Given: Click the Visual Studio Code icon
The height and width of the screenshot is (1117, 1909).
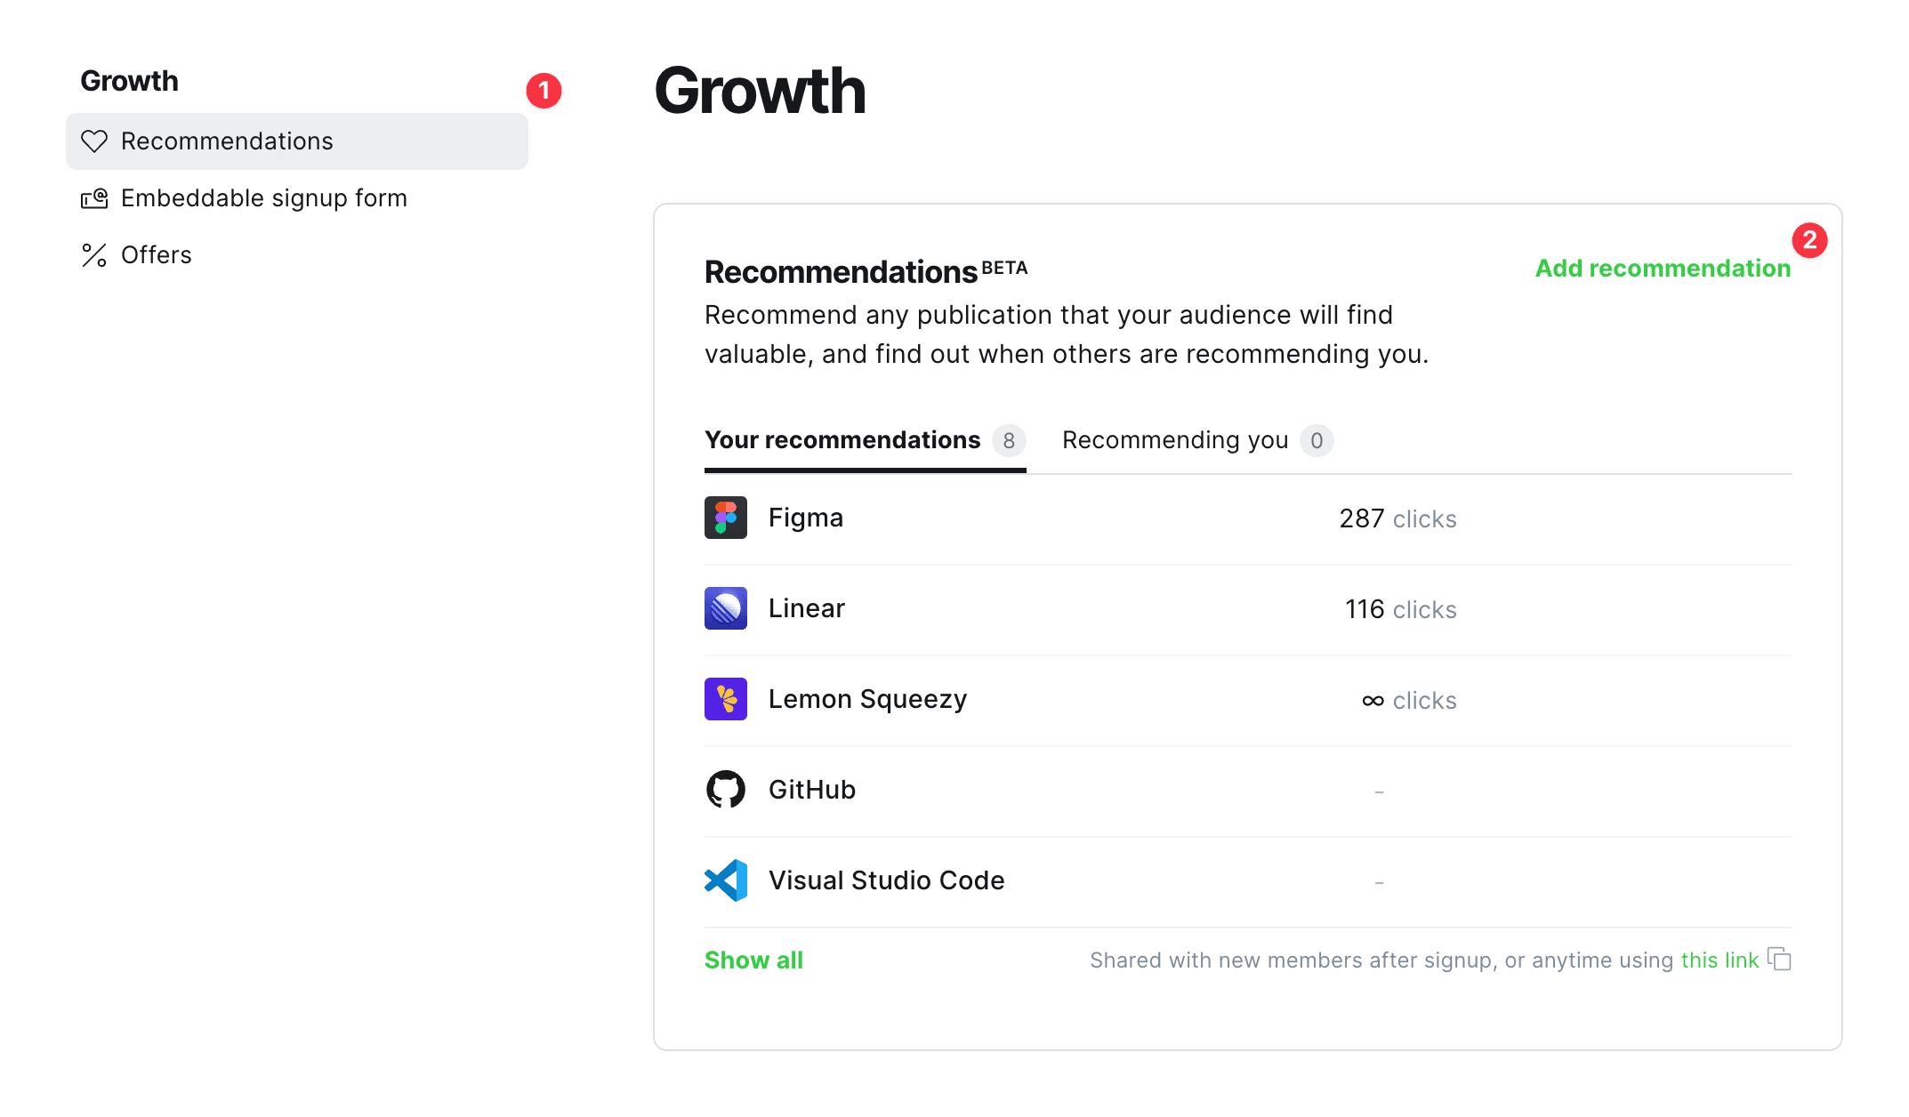Looking at the screenshot, I should click(x=725, y=880).
